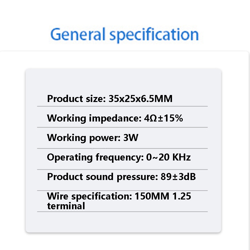This screenshot has width=250, height=250.
Task: Click the Product sound pressure label text
Action: (102, 177)
